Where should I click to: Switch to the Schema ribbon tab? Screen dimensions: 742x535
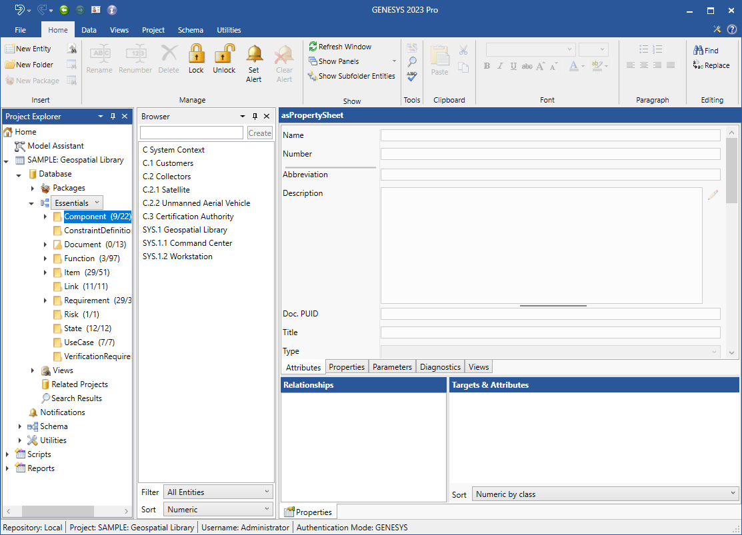click(191, 30)
